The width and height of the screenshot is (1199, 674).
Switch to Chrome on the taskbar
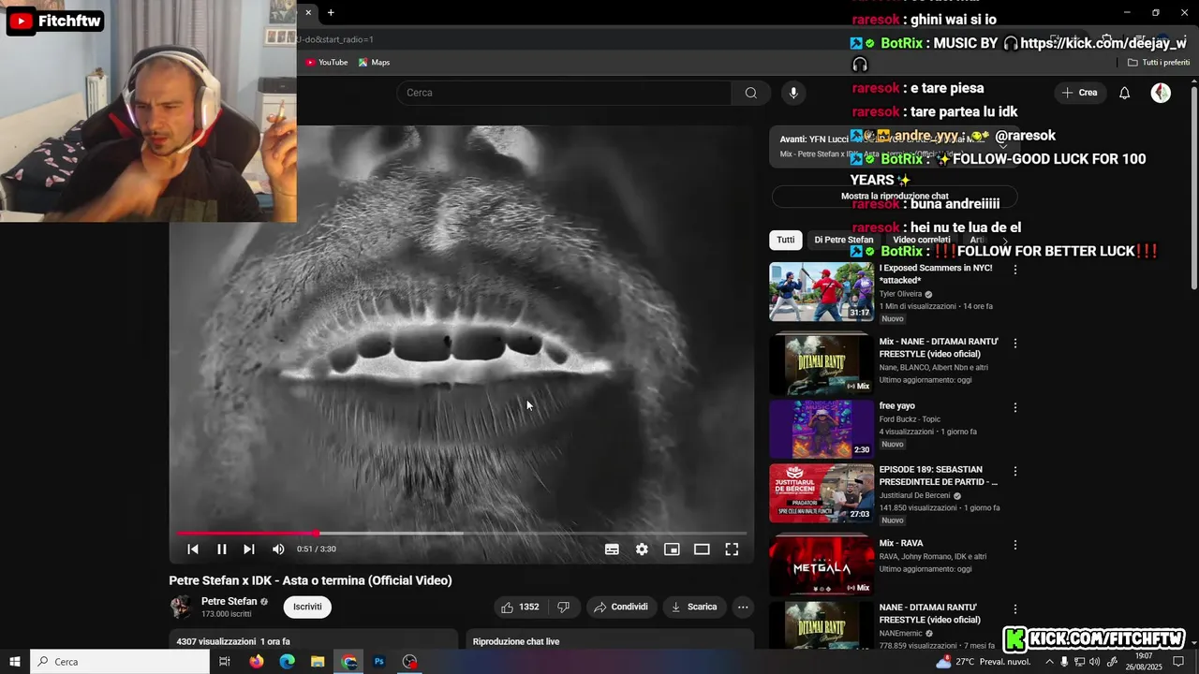[349, 662]
